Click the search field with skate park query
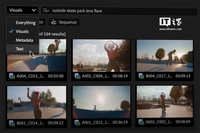Screen dimensions: 200x133 (x=119, y=11)
